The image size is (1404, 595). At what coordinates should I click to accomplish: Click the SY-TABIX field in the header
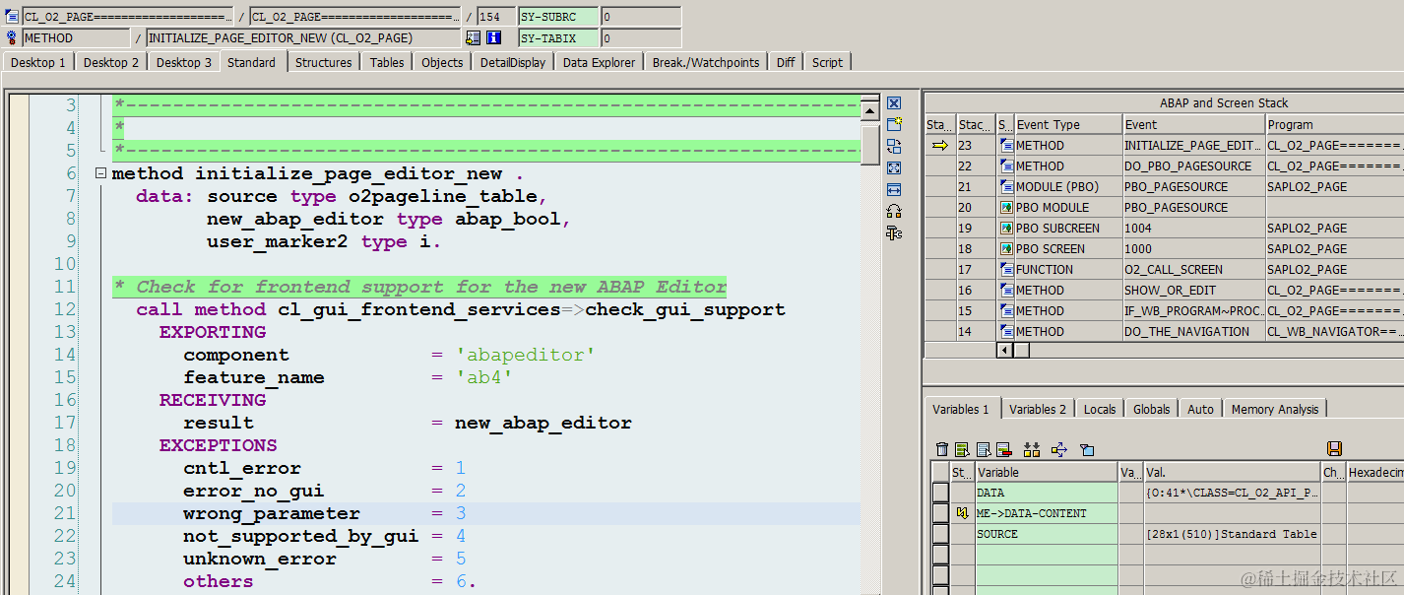(x=558, y=37)
